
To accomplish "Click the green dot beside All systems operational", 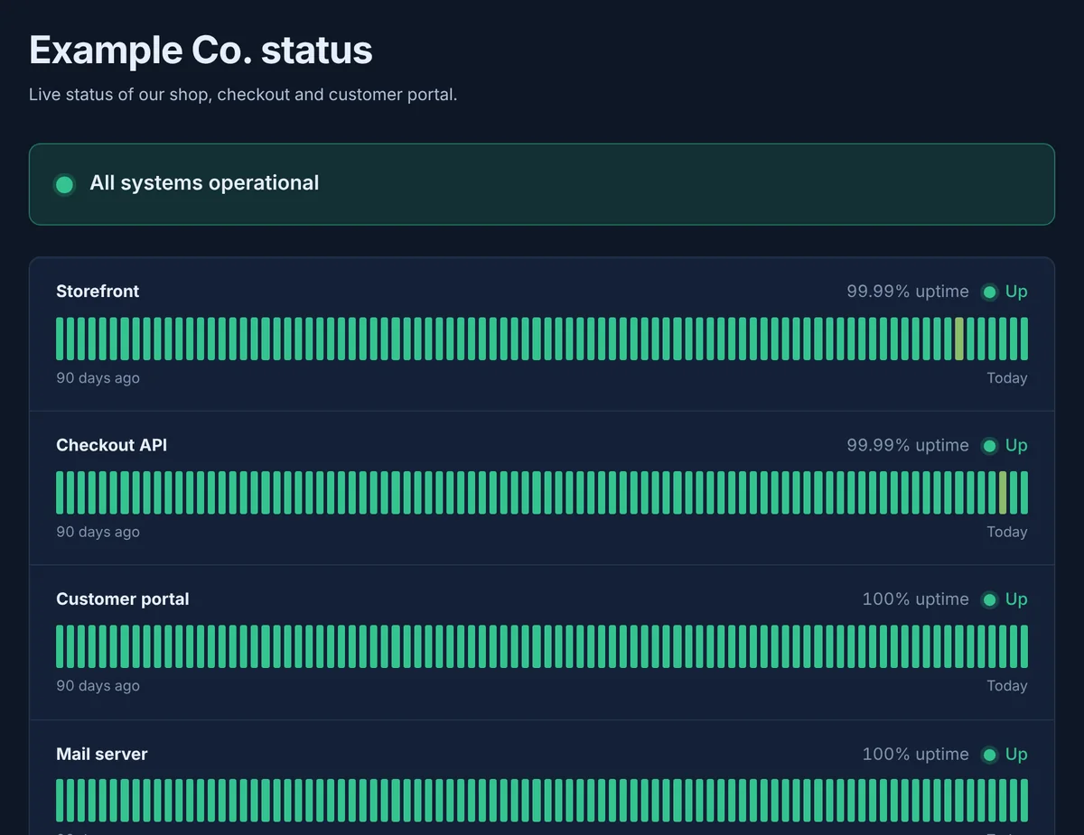I will (x=64, y=185).
